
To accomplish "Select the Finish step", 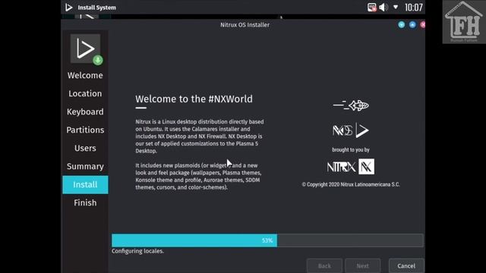I will click(85, 202).
